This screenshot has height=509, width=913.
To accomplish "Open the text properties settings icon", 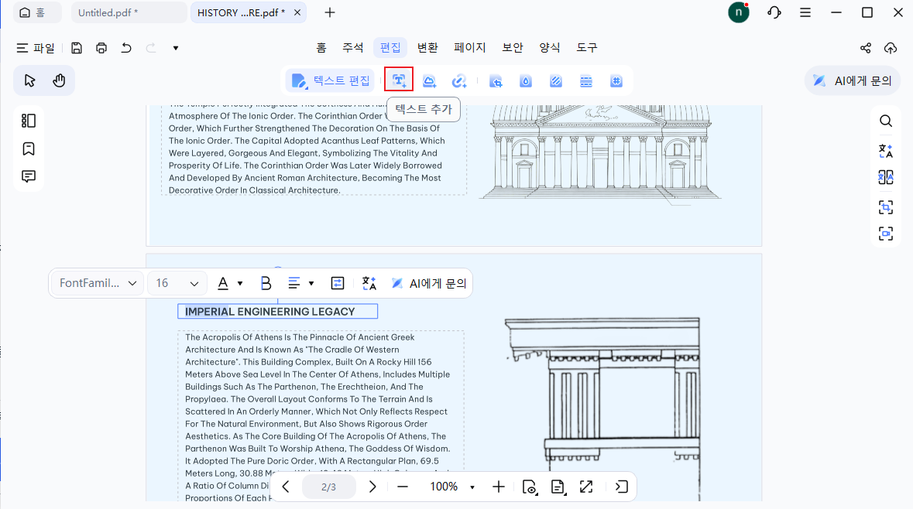I will (337, 283).
